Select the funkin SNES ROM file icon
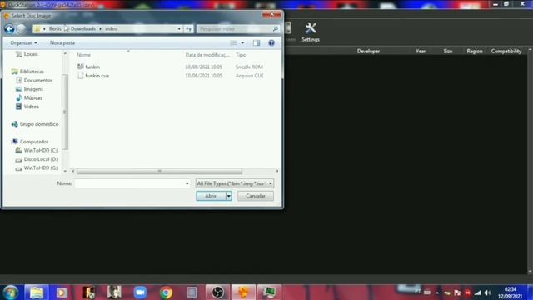The height and width of the screenshot is (300, 533). (x=80, y=67)
